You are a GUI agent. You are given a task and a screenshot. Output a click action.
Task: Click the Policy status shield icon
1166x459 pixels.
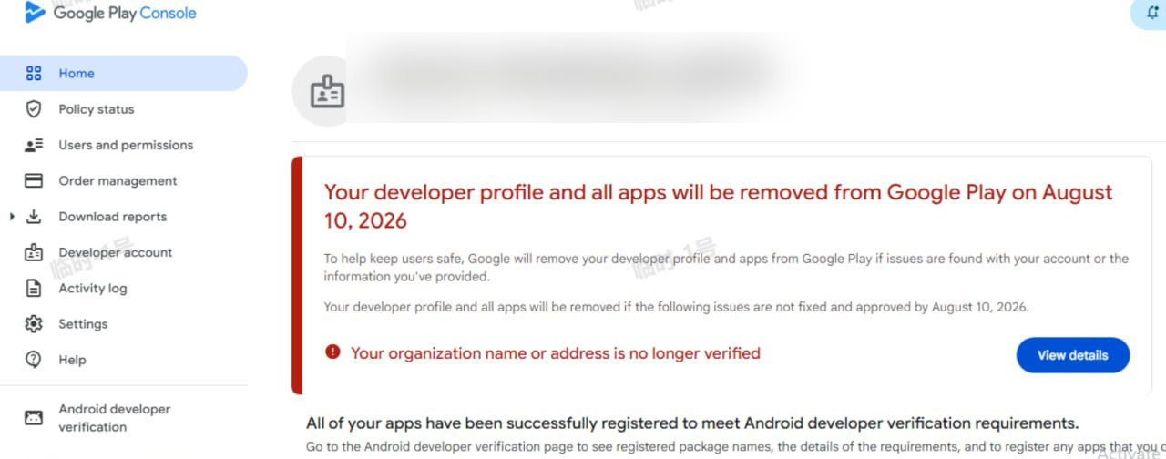point(34,109)
